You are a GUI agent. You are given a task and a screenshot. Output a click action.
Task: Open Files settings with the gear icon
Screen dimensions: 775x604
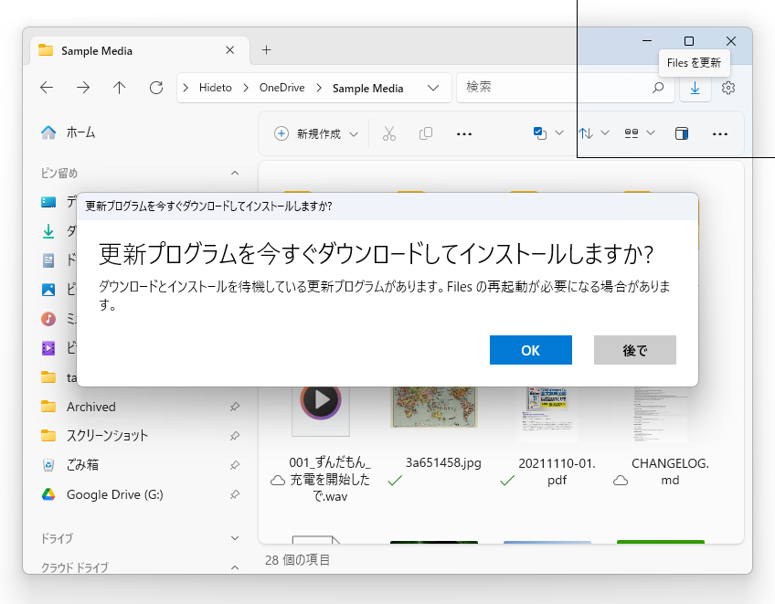click(727, 88)
